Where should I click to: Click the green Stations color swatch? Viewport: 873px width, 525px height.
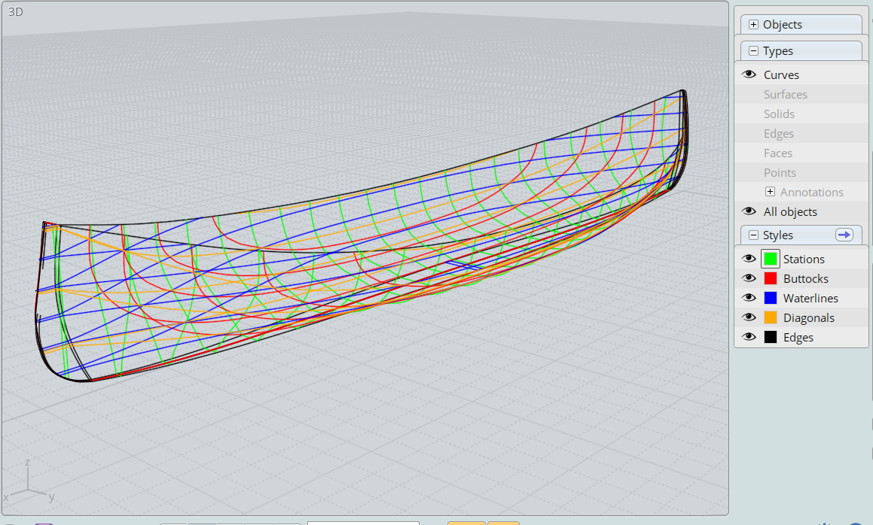771,259
